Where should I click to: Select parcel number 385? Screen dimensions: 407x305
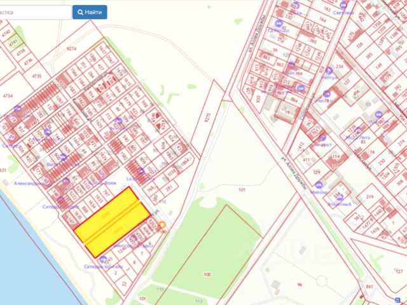coord(369,55)
